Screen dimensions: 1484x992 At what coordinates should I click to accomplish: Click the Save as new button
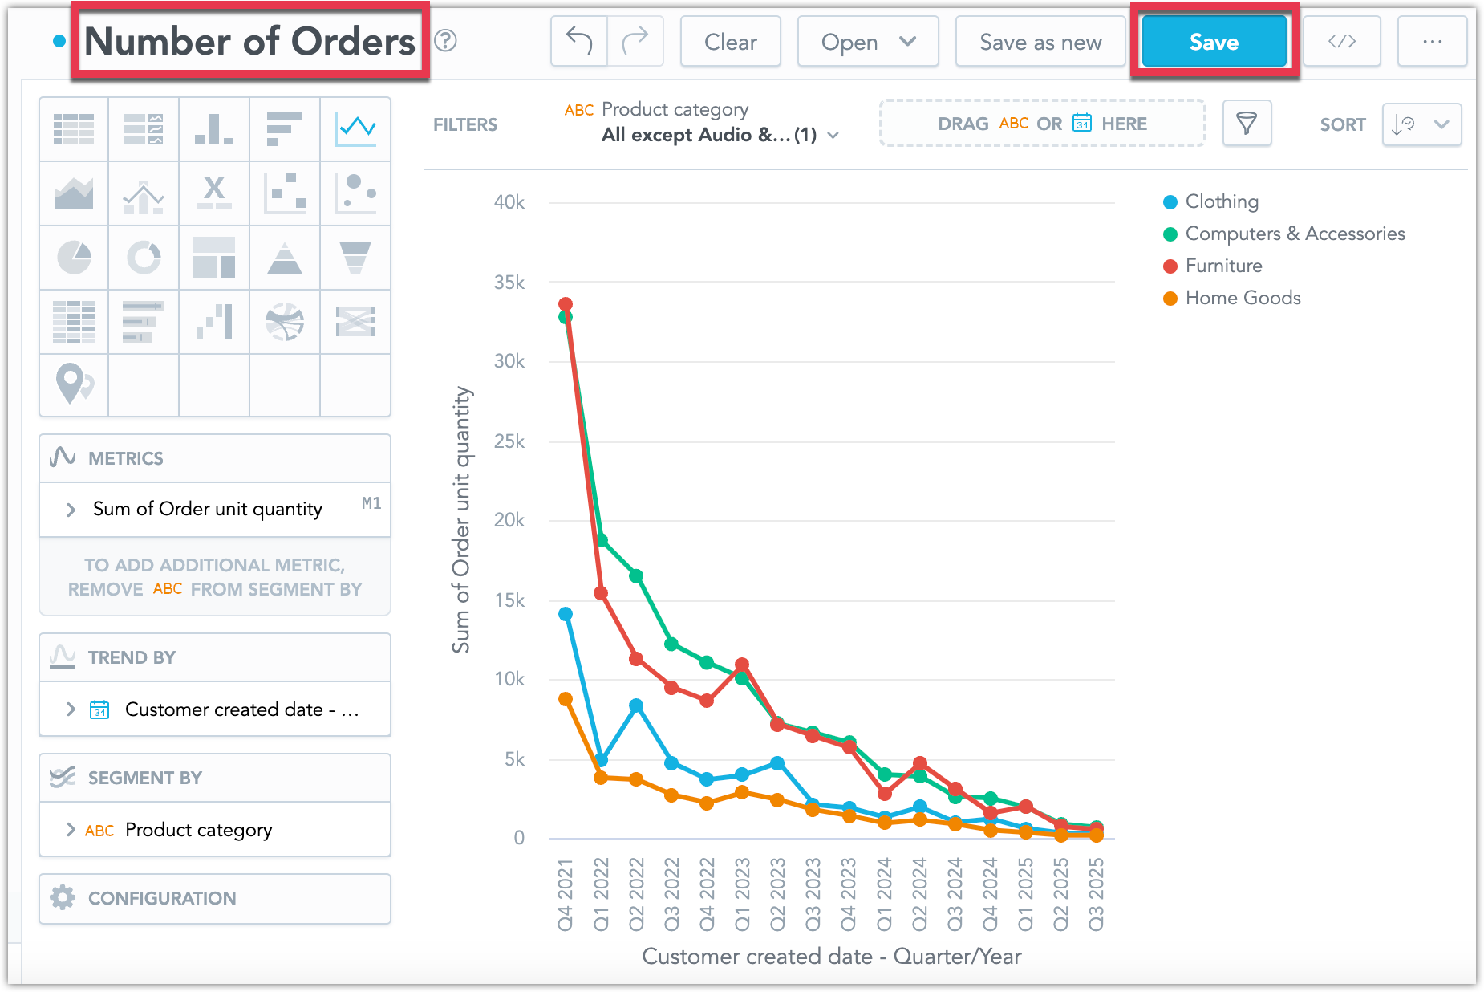coord(1040,41)
